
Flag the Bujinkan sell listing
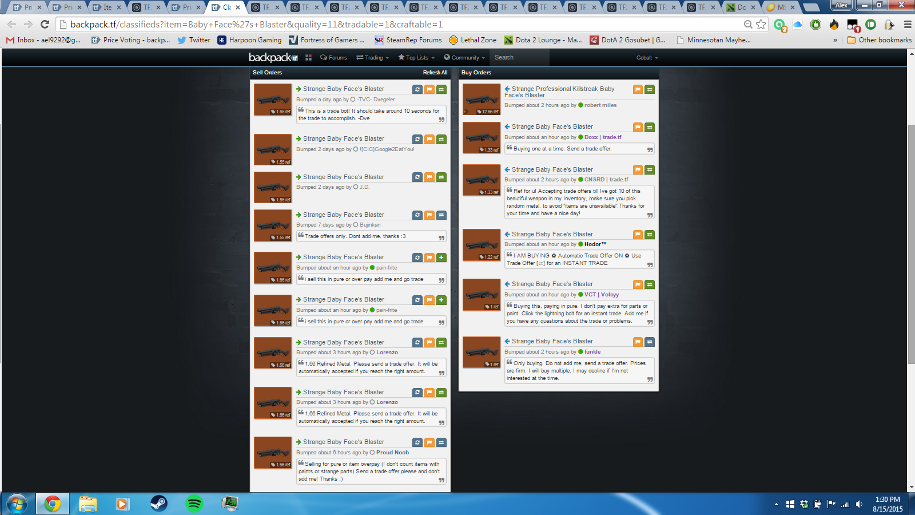coord(429,215)
